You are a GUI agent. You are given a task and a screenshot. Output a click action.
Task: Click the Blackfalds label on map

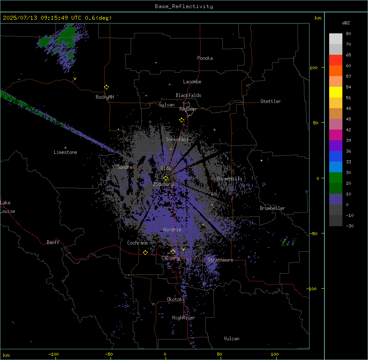[188, 95]
